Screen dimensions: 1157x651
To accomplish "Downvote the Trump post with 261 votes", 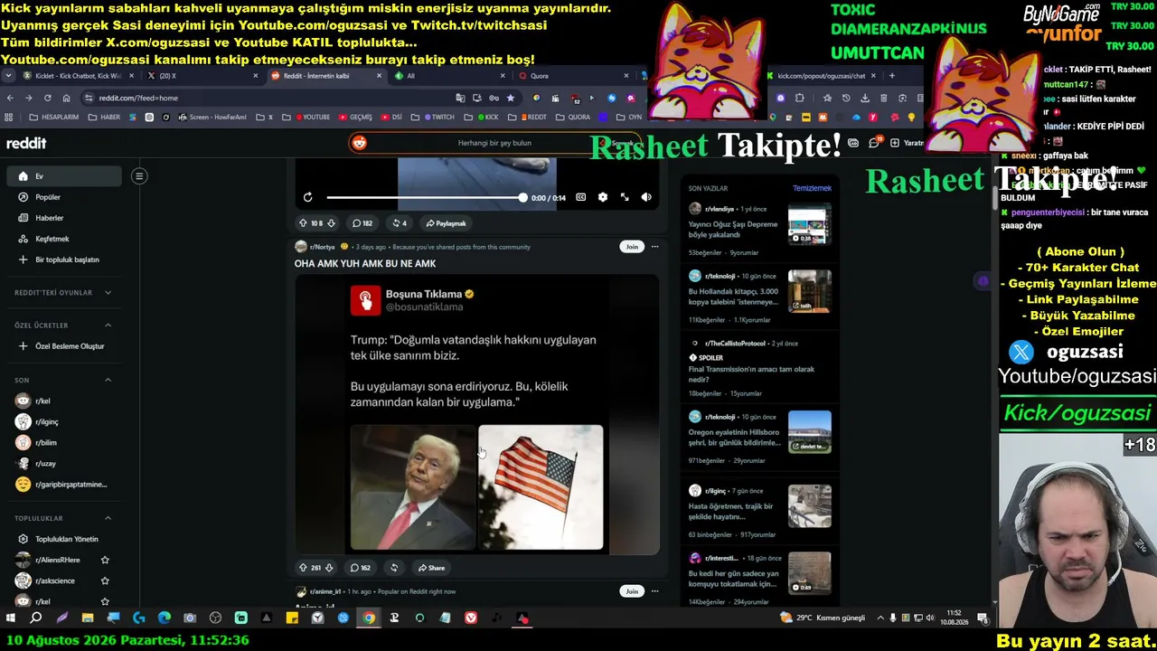I will click(329, 568).
